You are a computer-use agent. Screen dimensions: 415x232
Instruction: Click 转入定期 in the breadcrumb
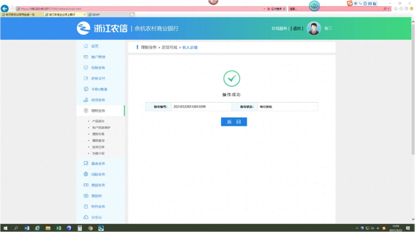[x=190, y=47]
